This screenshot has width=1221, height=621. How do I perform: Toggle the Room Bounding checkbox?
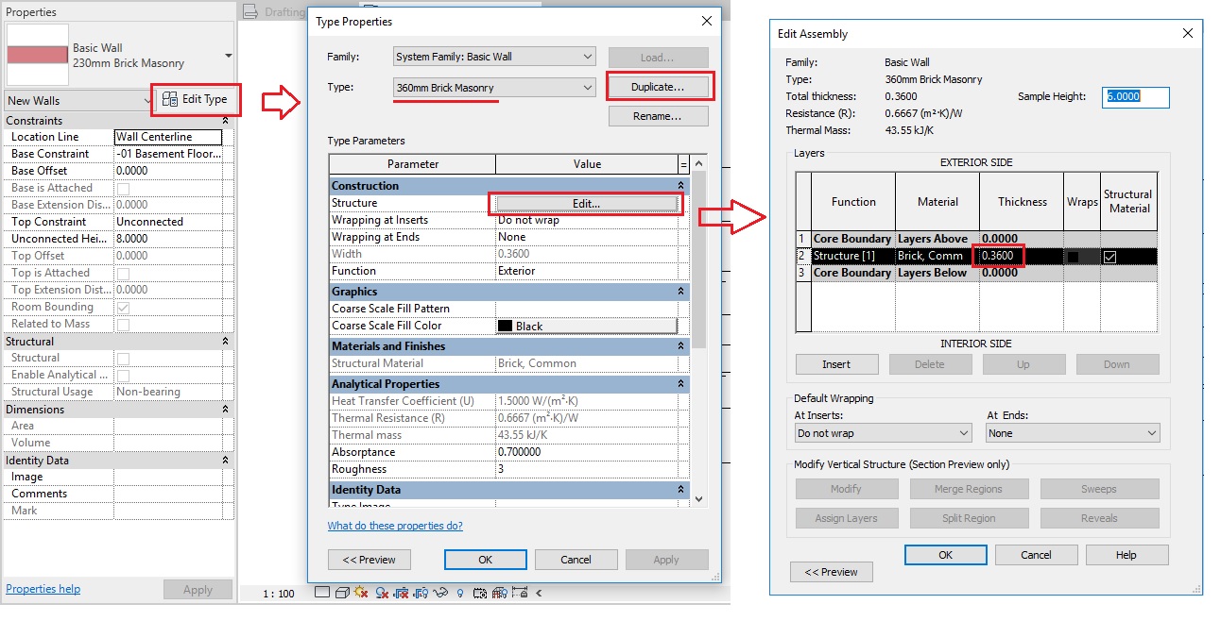123,307
